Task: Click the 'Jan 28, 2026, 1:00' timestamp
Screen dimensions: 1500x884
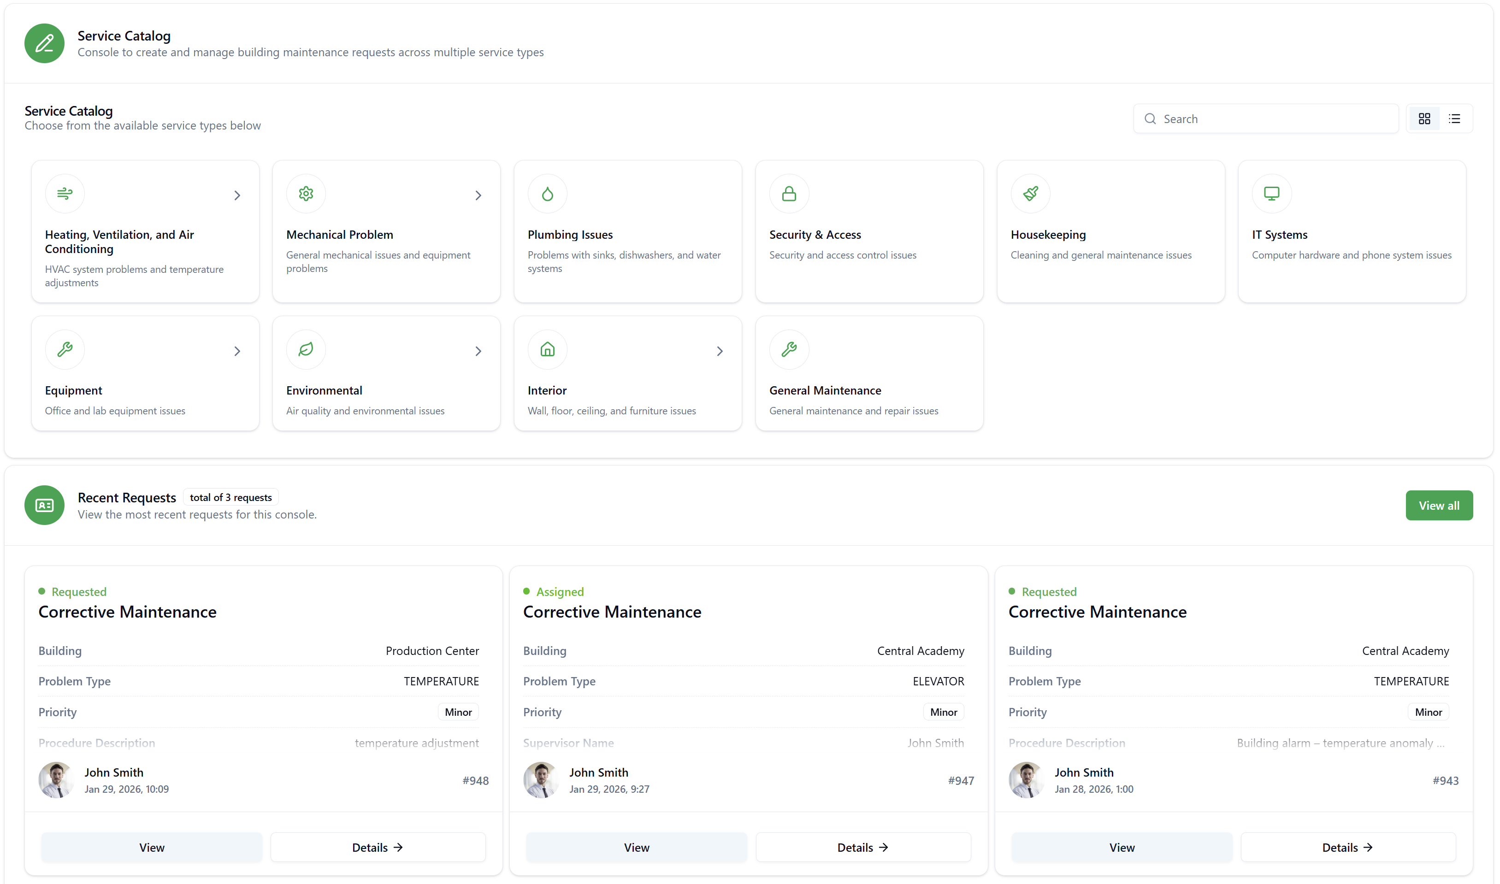Action: click(1094, 789)
